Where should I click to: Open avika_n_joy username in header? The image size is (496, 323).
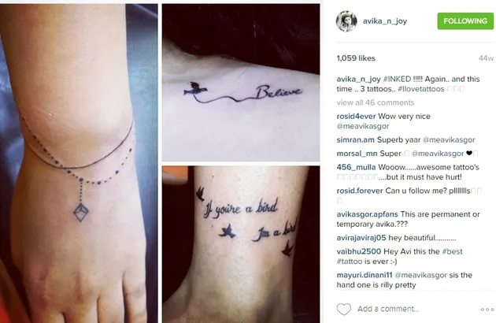385,21
